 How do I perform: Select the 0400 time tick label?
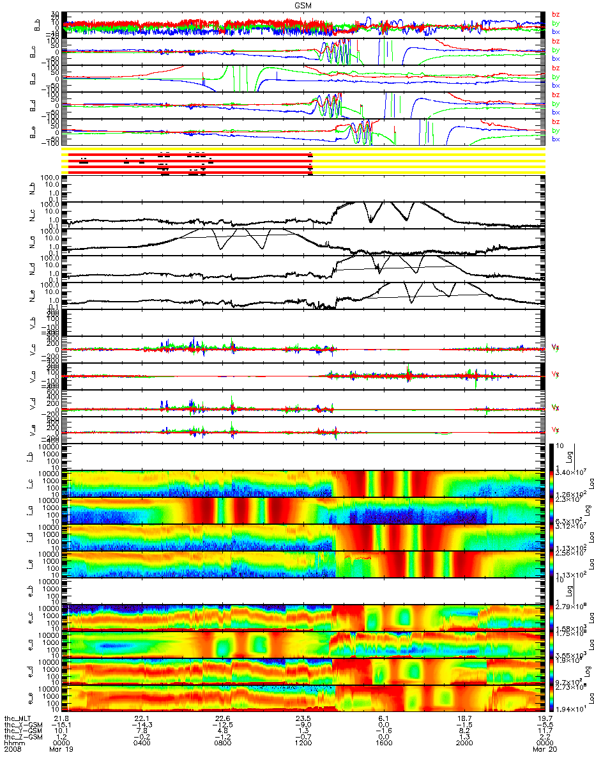143,744
